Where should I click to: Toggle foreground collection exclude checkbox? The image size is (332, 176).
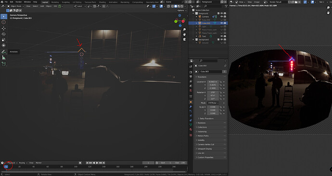pos(218,14)
